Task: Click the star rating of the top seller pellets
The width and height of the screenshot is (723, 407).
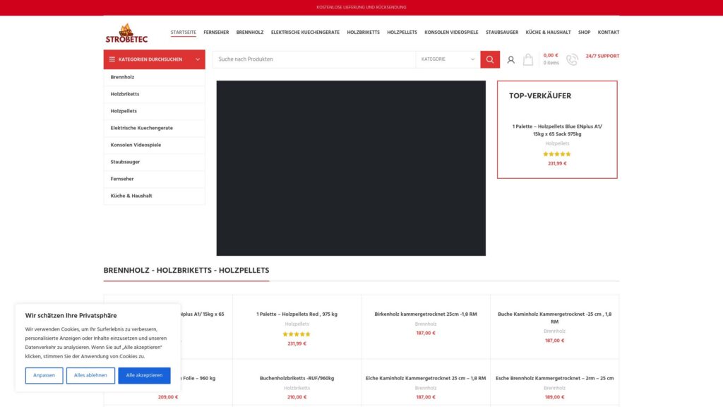Action: pyautogui.click(x=557, y=153)
